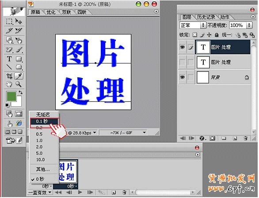This screenshot has height=198, width=259.
Task: Select the Line tool
Action: pyautogui.click(x=9, y=67)
